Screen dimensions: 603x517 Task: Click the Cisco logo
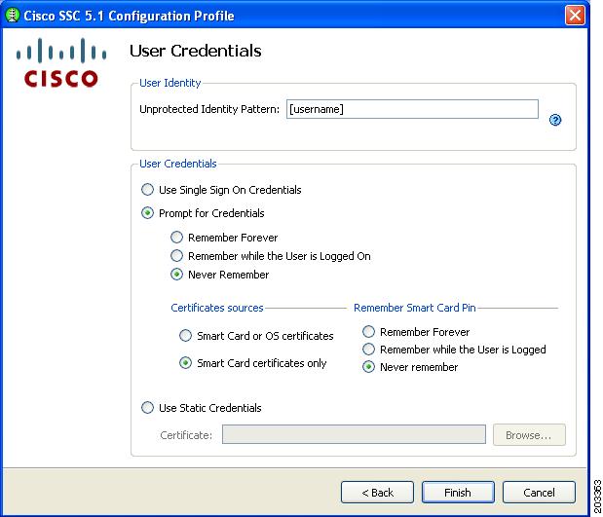click(61, 62)
